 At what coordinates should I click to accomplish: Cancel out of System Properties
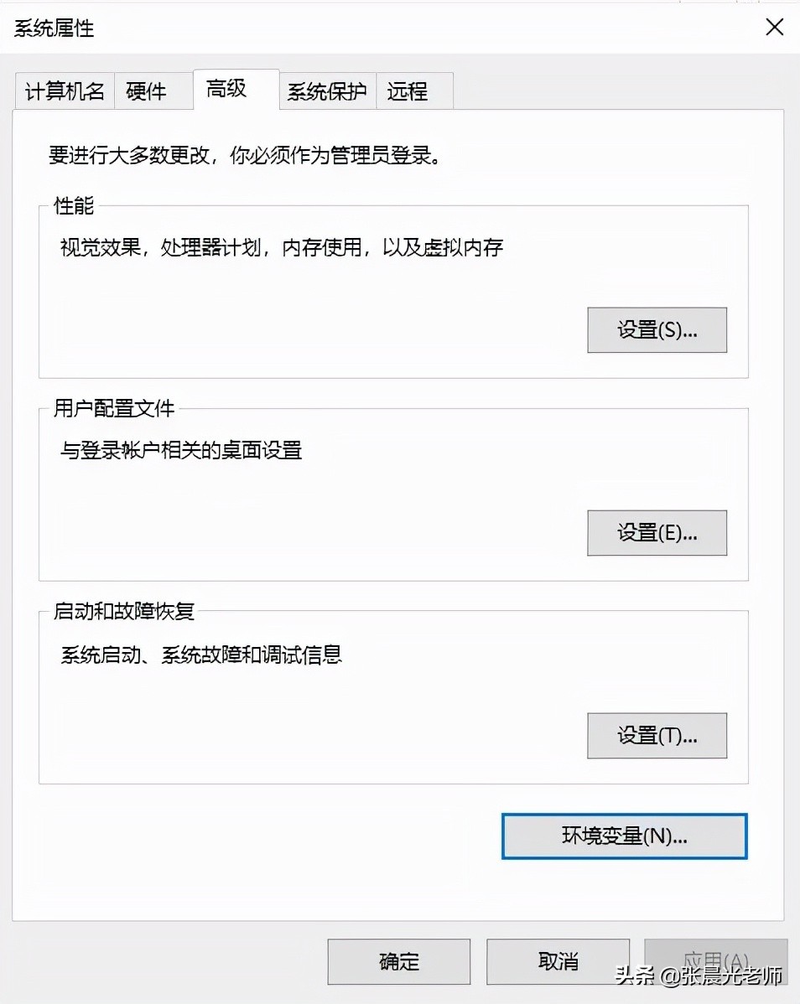point(558,961)
